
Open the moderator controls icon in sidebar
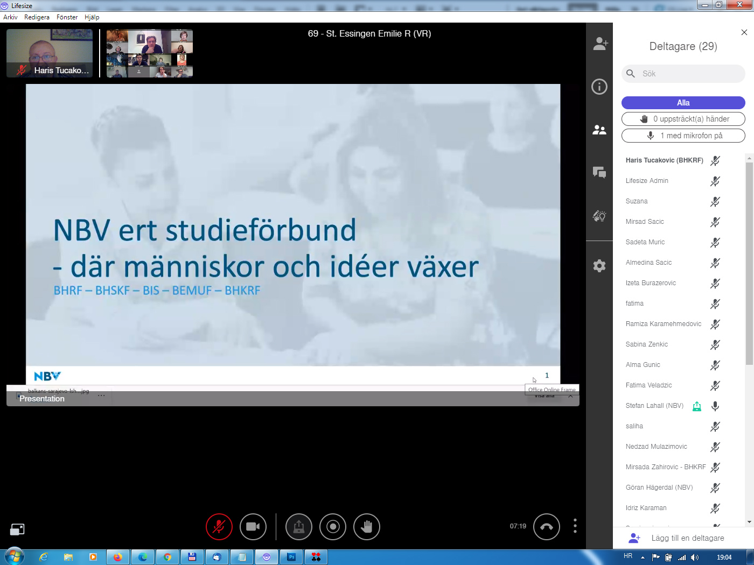click(x=599, y=216)
